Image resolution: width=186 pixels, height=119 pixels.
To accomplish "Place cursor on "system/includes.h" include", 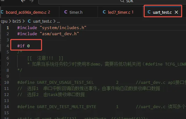I will (x=63, y=28).
